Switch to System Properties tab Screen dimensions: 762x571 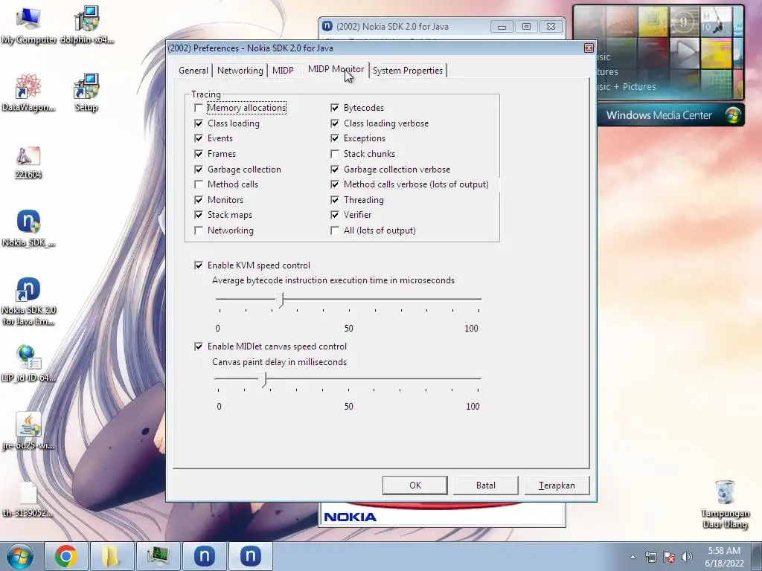408,71
